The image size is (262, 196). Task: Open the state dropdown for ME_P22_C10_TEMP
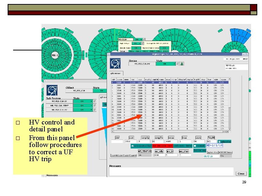pos(83,106)
